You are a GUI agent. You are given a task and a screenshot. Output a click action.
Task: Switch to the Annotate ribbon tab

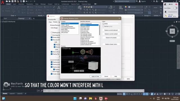tap(21, 4)
